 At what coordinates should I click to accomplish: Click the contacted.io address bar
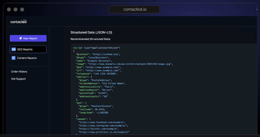coord(134,9)
